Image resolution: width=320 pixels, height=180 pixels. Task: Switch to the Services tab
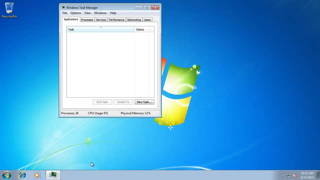(x=101, y=20)
